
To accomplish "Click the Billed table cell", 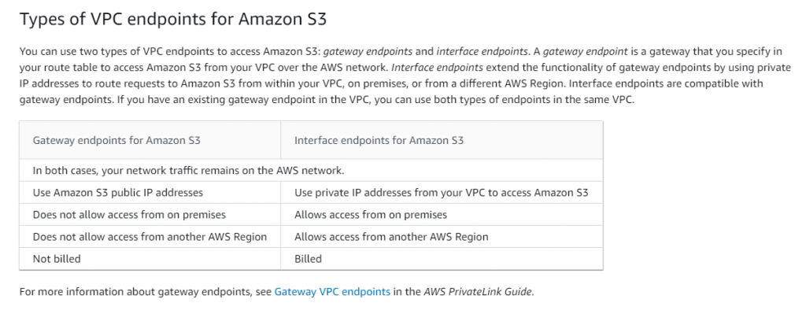I will [442, 259].
